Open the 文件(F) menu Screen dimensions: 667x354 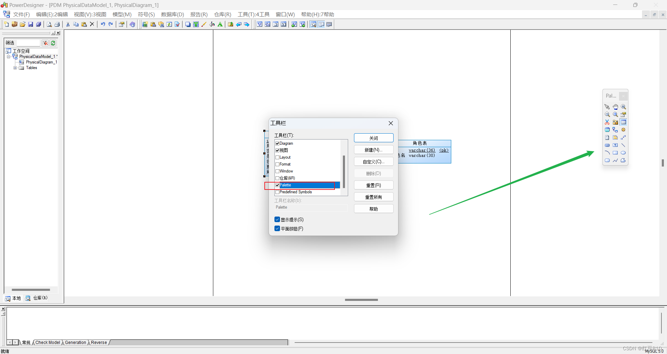click(21, 14)
